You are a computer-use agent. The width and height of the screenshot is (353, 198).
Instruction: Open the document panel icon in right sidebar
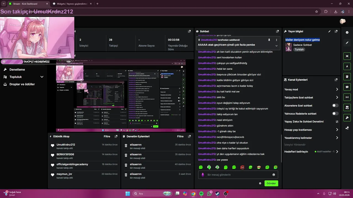click(x=347, y=76)
